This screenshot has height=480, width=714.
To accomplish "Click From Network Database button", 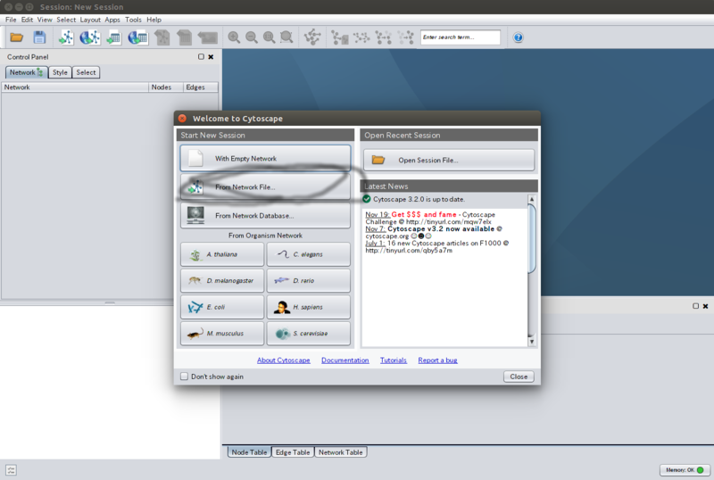I will [x=265, y=215].
